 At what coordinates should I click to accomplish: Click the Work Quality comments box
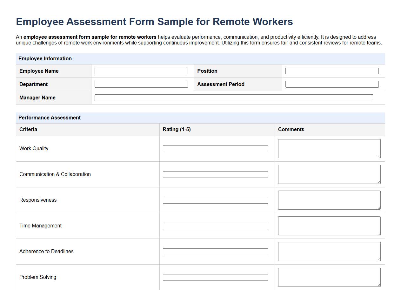click(329, 148)
